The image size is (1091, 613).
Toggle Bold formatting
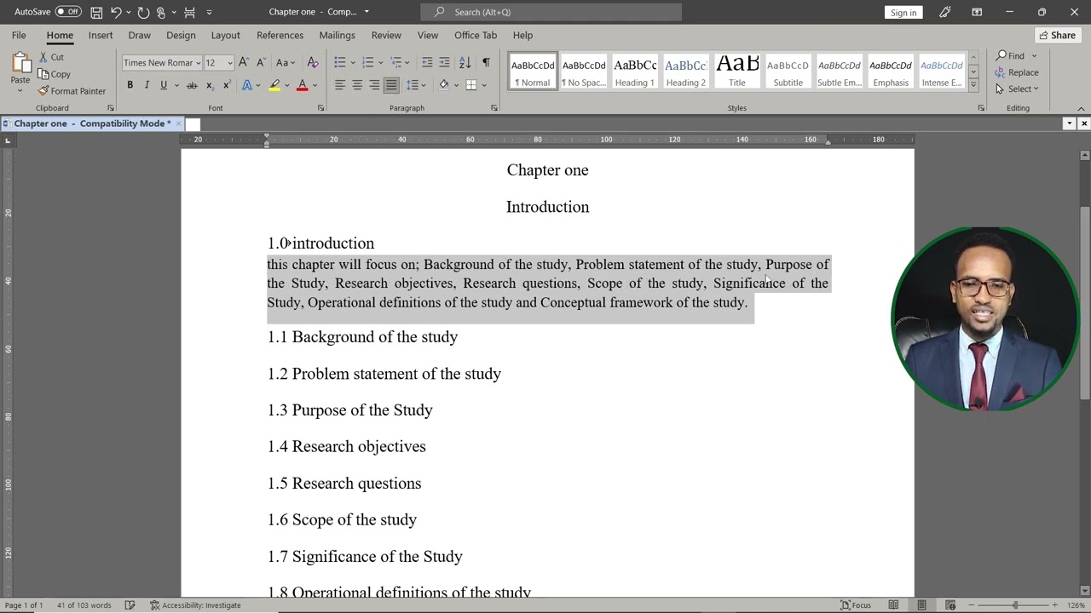coord(130,85)
